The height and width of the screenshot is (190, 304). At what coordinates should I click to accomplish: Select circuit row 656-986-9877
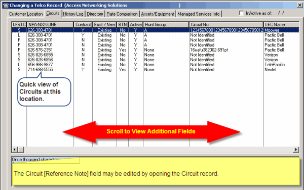point(155,65)
